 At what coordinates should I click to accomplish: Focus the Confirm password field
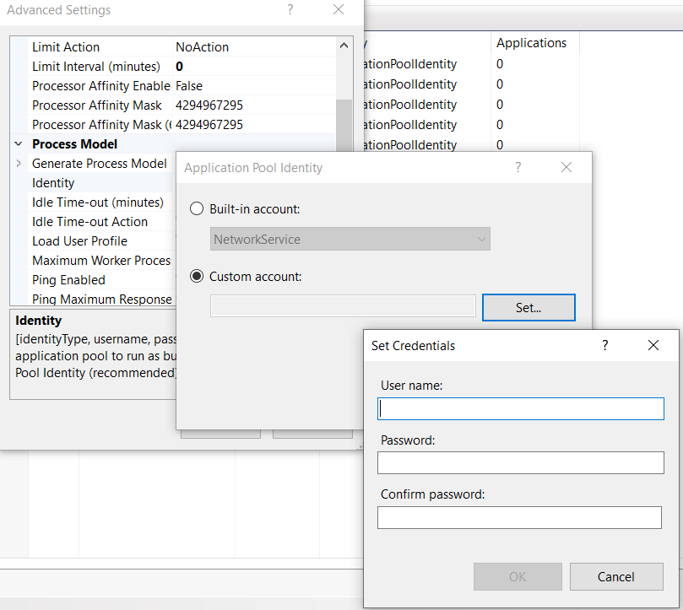click(519, 517)
